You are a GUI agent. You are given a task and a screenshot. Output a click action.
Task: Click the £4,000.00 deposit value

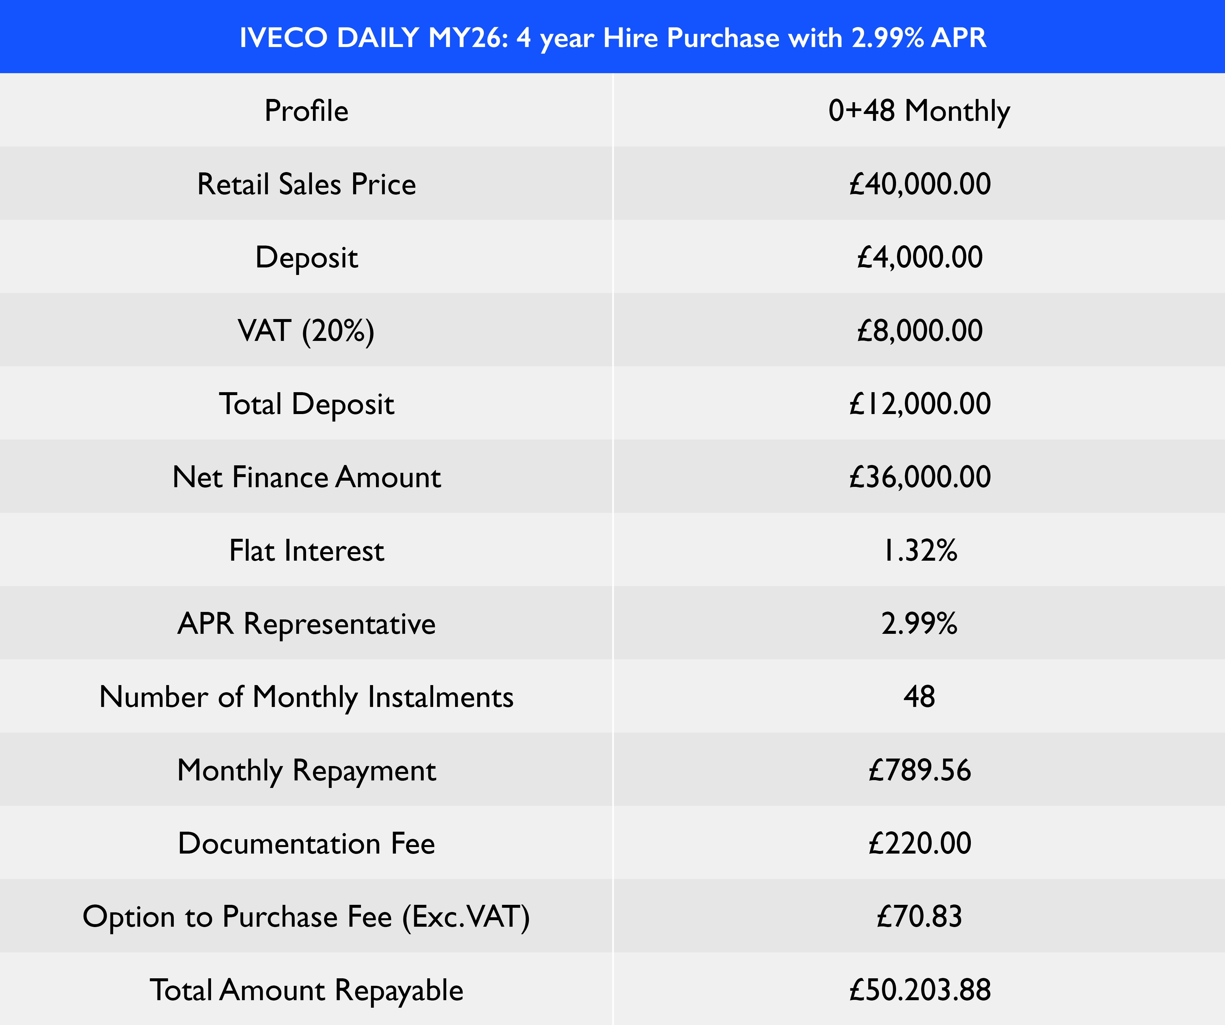click(919, 257)
